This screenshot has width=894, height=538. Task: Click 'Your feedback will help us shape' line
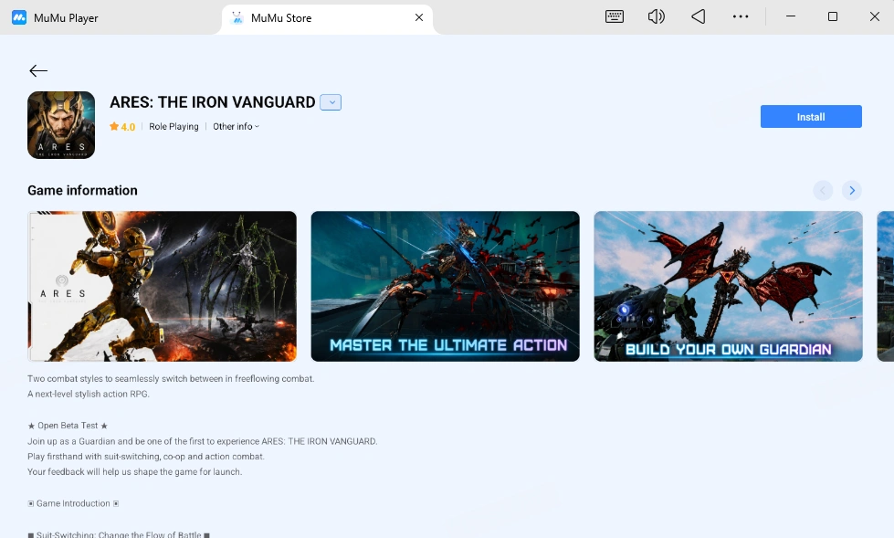pos(134,472)
